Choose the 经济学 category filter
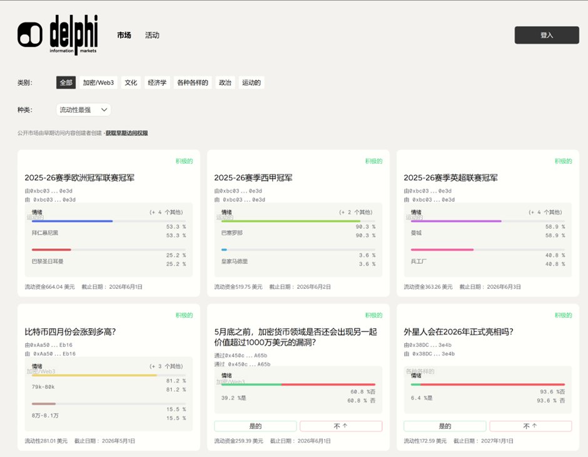The height and width of the screenshot is (457, 588). pyautogui.click(x=157, y=83)
